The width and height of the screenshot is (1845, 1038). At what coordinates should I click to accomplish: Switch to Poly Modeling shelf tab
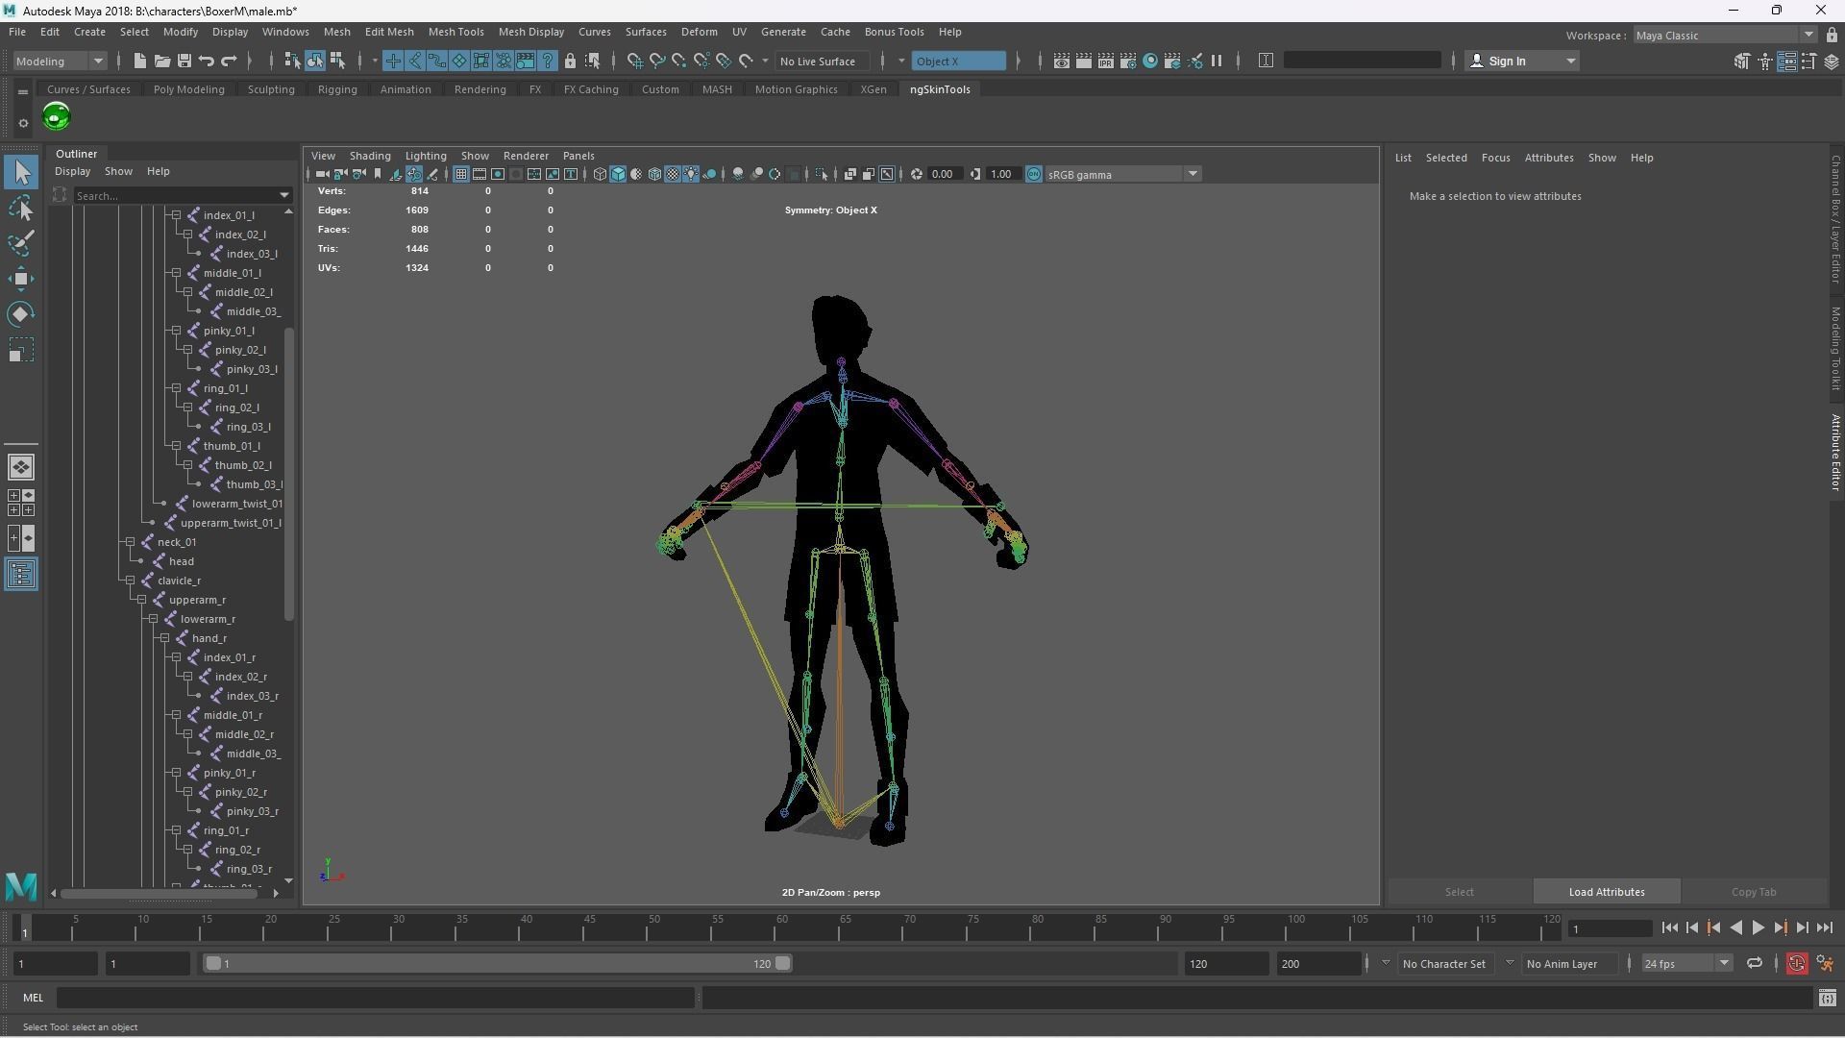click(x=188, y=89)
